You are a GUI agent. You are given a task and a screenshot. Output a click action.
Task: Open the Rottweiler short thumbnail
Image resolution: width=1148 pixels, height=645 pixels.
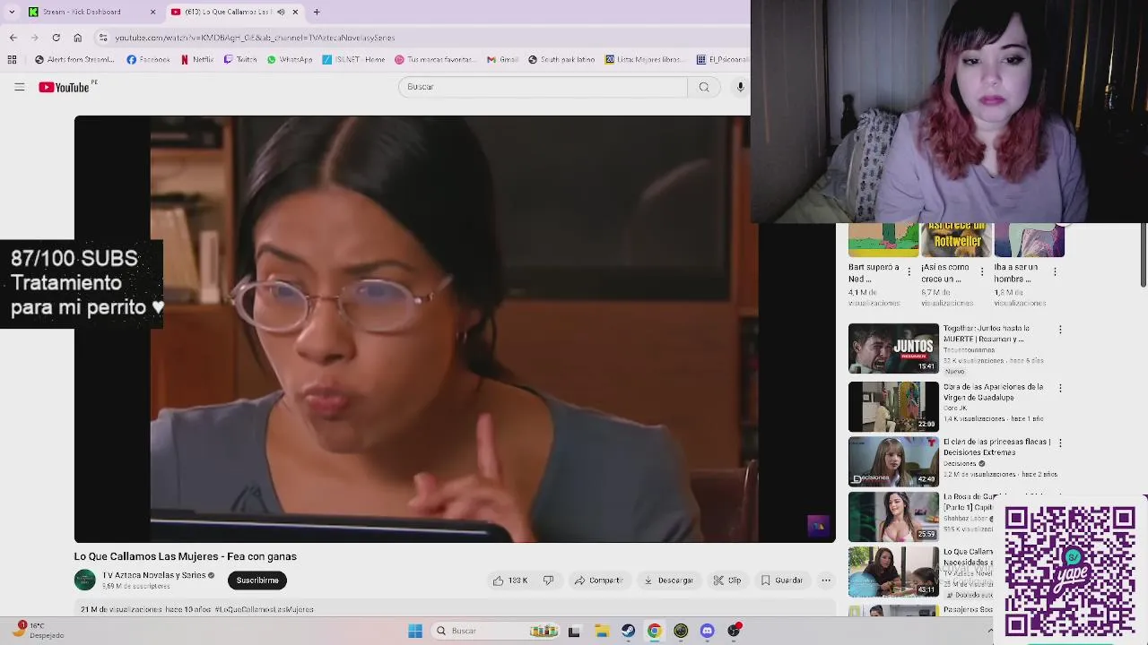click(957, 240)
